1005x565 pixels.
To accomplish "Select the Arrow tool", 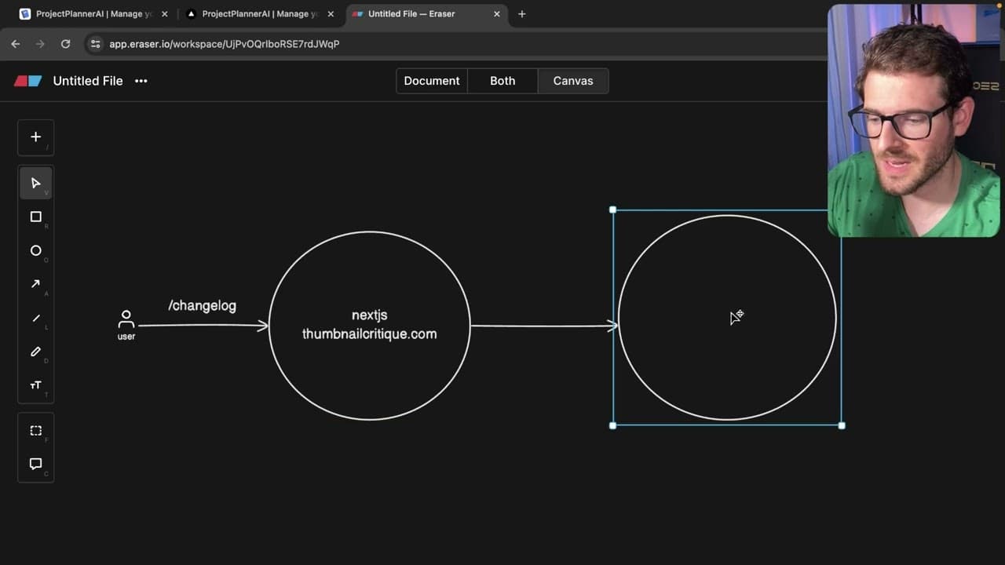I will (35, 284).
